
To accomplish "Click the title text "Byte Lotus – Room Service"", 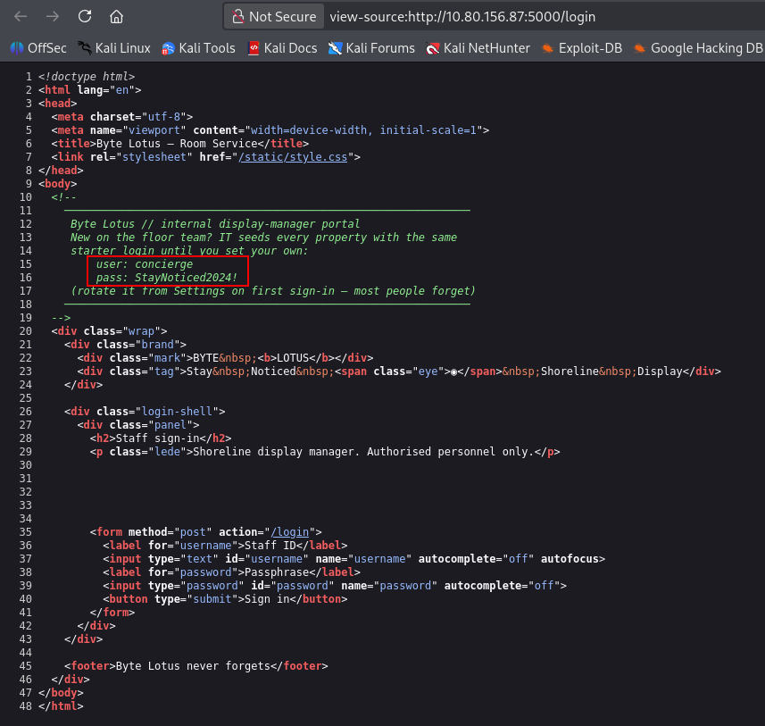I will point(177,144).
